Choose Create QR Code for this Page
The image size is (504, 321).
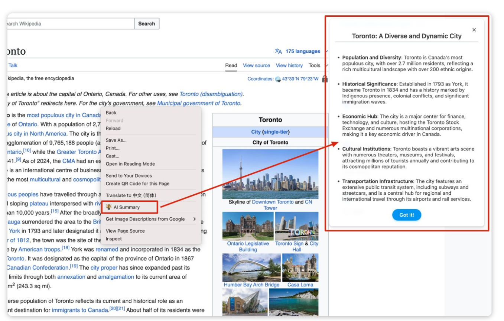137,184
